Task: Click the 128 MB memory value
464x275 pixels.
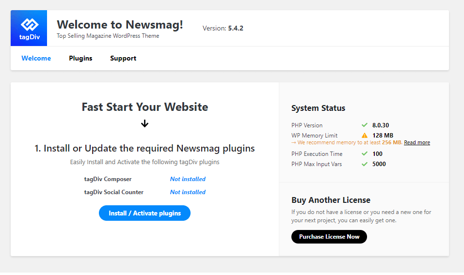Action: click(383, 135)
